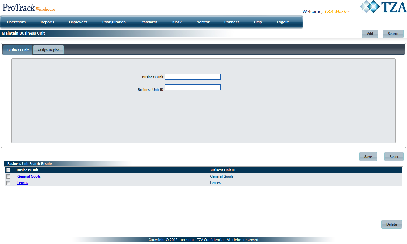Check the General Goods row checkbox
407x244 pixels.
9,177
